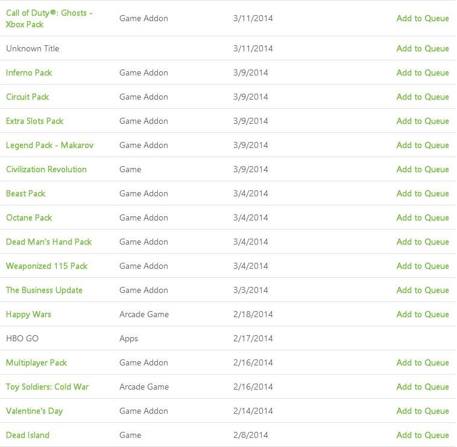Open the Beast Pack link

point(26,193)
